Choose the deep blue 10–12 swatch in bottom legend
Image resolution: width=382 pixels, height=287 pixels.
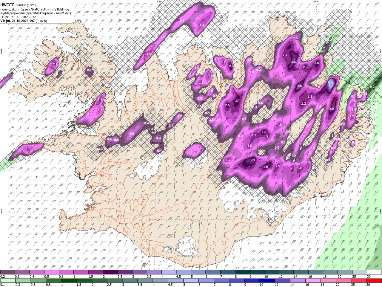[x=267, y=281]
